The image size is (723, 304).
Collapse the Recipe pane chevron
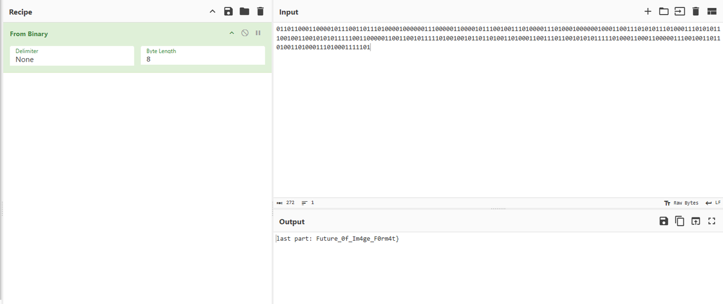tap(212, 11)
